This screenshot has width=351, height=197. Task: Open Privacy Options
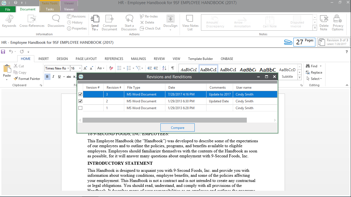pos(338,23)
